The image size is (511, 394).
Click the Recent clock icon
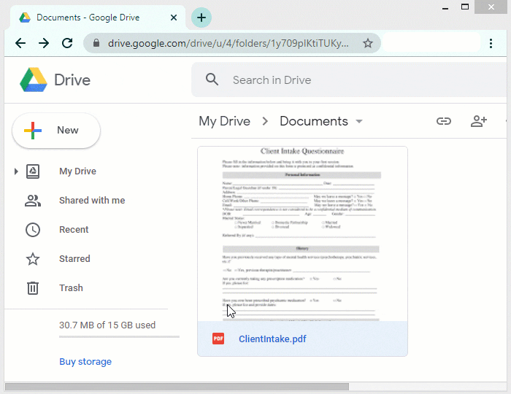pos(33,230)
